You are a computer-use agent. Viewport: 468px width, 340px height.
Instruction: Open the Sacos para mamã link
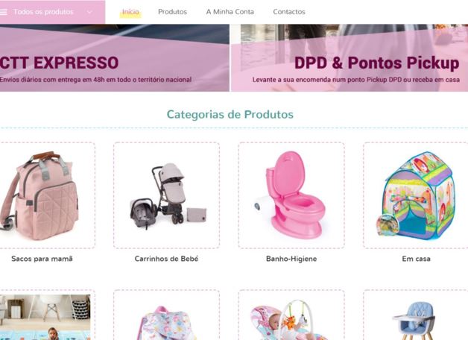click(42, 259)
